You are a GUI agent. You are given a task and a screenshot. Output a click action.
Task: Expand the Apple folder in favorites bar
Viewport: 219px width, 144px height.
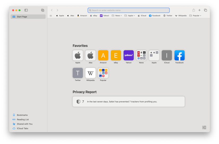coord(130,16)
